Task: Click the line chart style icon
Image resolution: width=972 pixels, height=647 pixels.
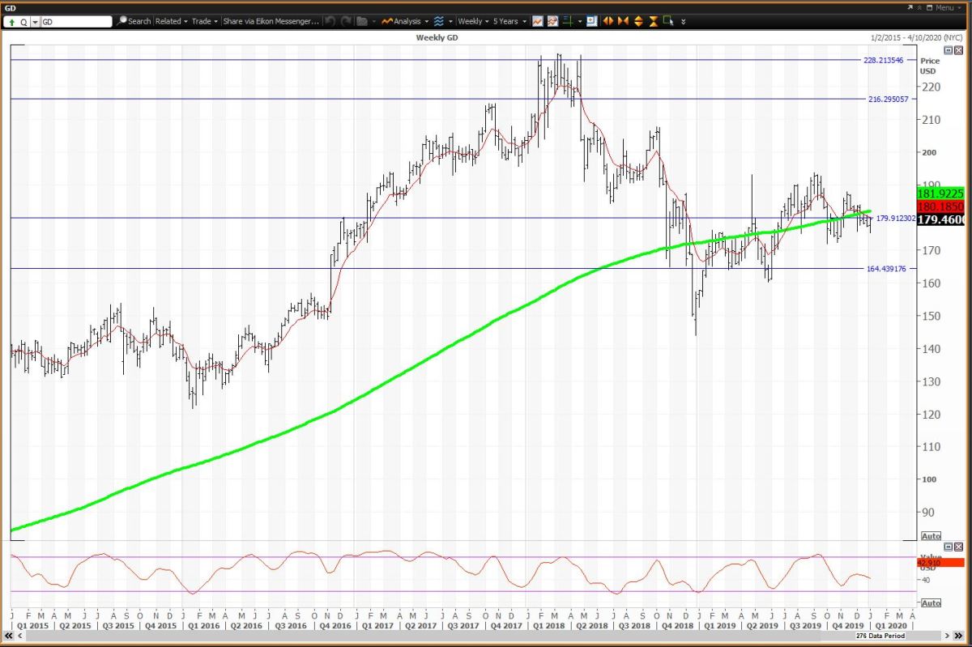Action: tap(537, 21)
